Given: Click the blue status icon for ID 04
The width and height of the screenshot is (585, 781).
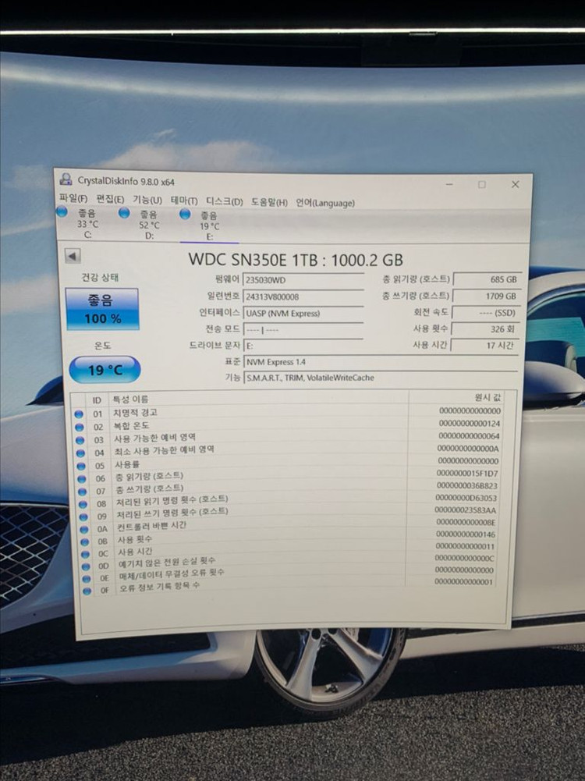Looking at the screenshot, I should (x=80, y=453).
